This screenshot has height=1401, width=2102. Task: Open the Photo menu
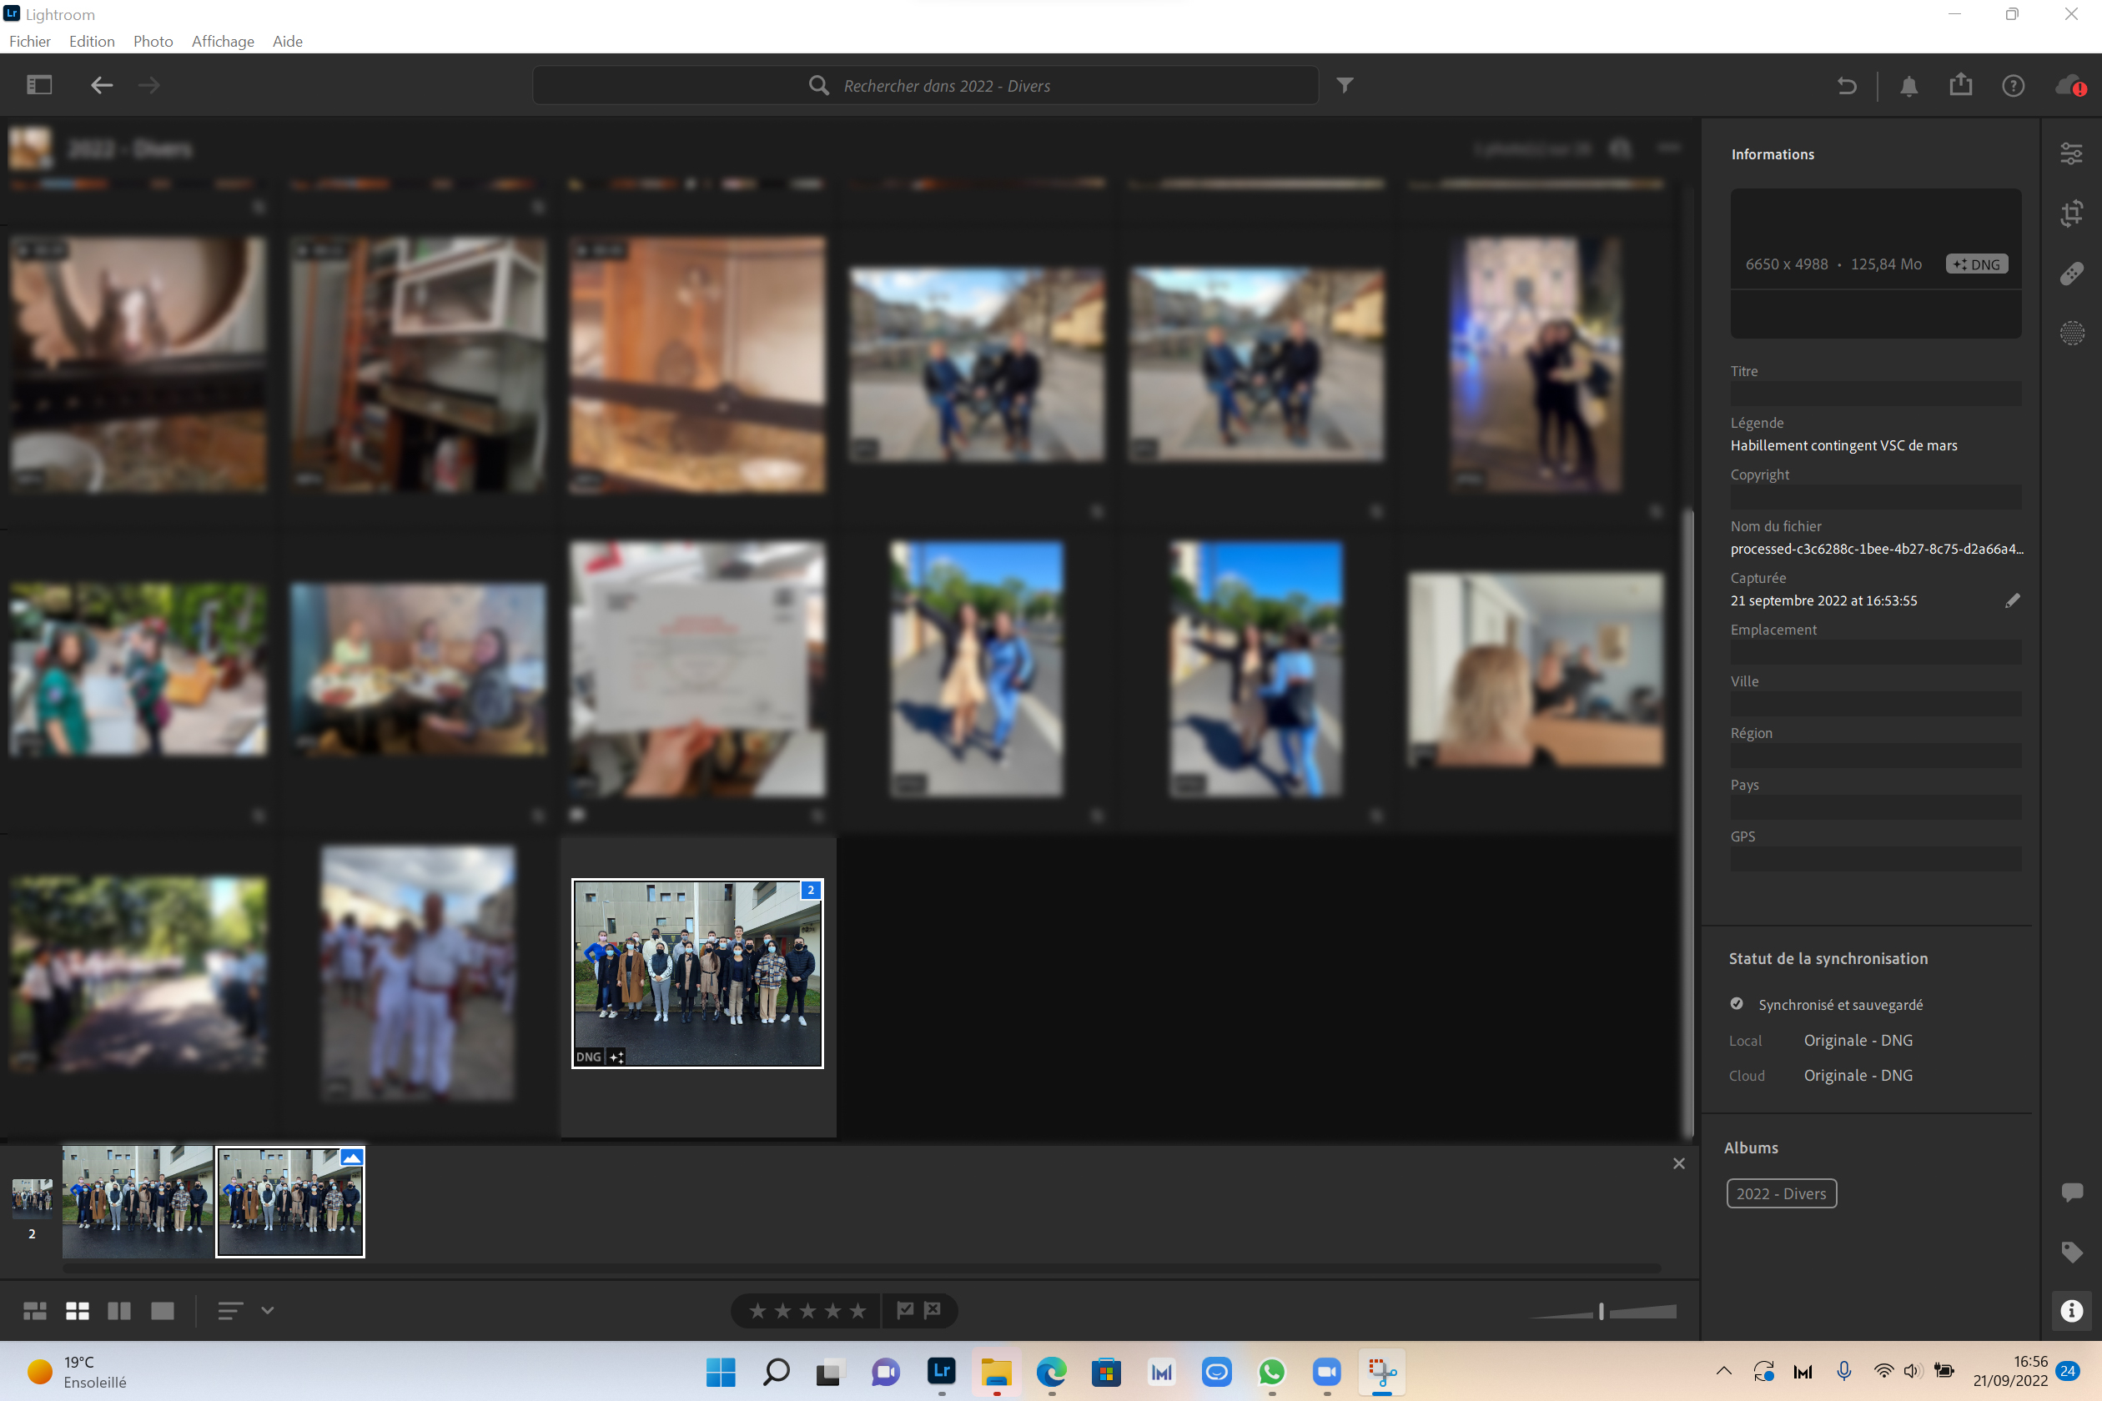(x=153, y=41)
